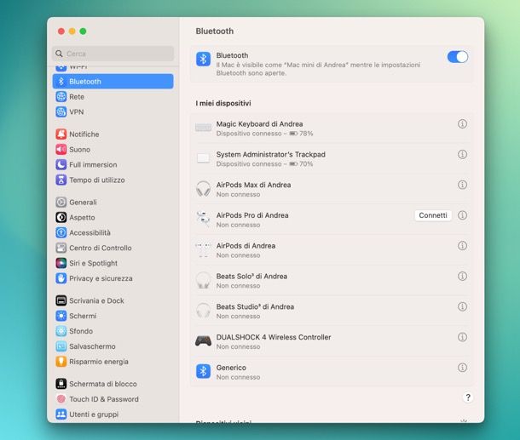Click the green fullscreen window button
The height and width of the screenshot is (440, 520).
click(x=83, y=31)
